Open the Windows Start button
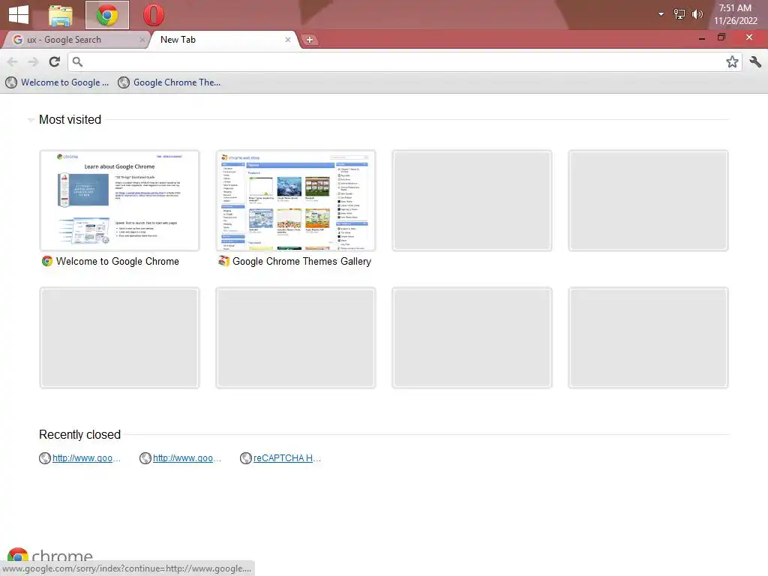The height and width of the screenshot is (576, 768). 19,15
